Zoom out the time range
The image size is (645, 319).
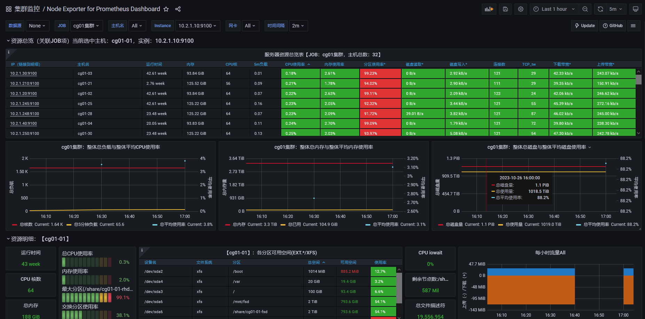pyautogui.click(x=585, y=9)
